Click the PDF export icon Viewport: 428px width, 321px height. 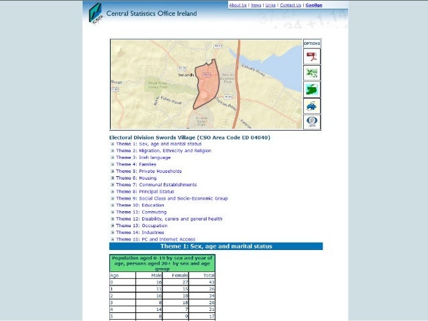pyautogui.click(x=312, y=56)
